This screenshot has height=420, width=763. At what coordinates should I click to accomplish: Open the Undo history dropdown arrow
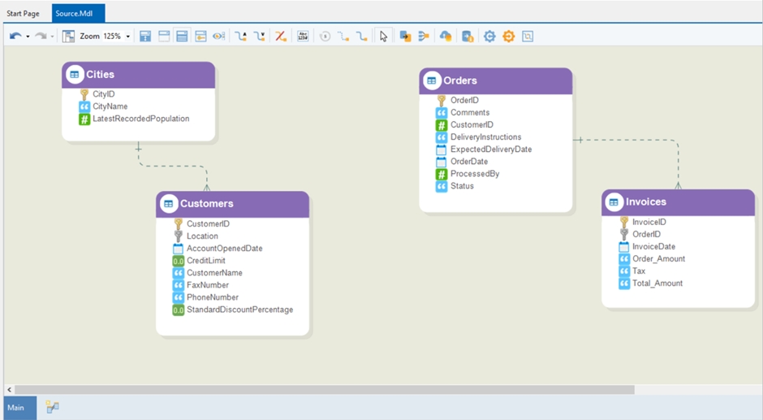[28, 37]
